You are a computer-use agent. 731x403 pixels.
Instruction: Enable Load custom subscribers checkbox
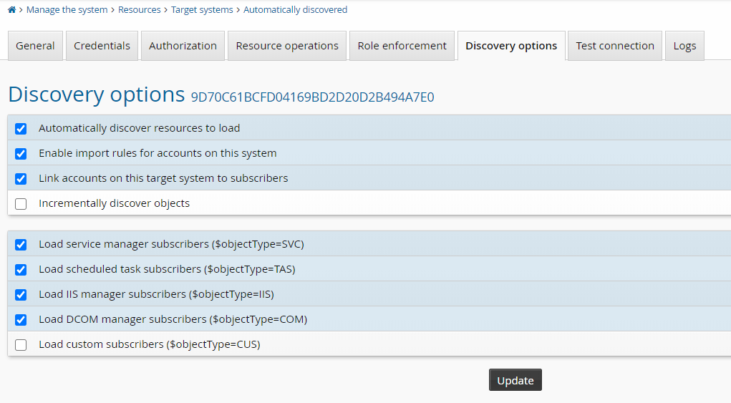[x=21, y=345]
